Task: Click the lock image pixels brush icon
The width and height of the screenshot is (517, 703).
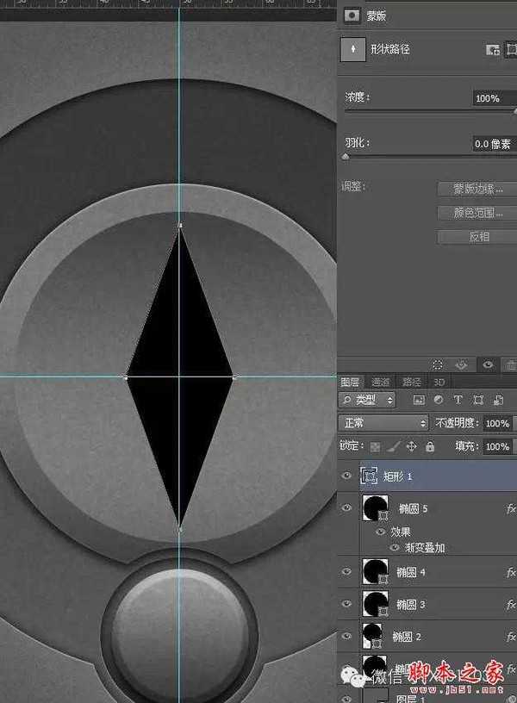Action: tap(393, 447)
